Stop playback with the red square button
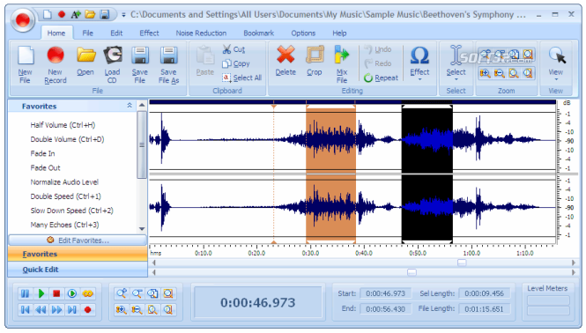 [x=56, y=293]
